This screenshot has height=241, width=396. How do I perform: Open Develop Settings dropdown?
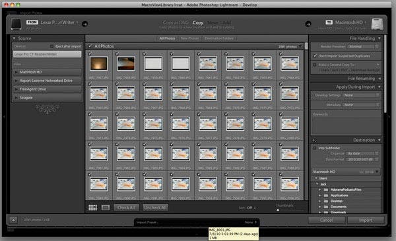click(361, 95)
